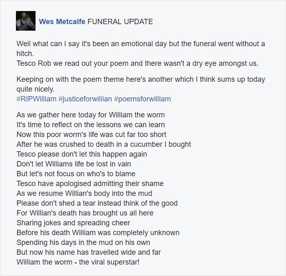
Task: Click 'But now his name has travelled wide'
Action: (x=89, y=252)
